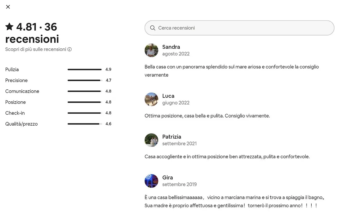This screenshot has height=221, width=341.
Task: Click the Qualità/prezzo rating bar
Action: pos(85,124)
